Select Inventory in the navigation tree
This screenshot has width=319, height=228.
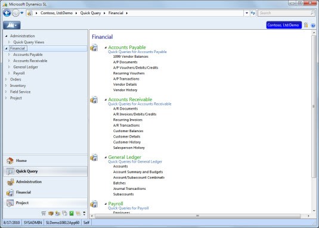(x=18, y=86)
